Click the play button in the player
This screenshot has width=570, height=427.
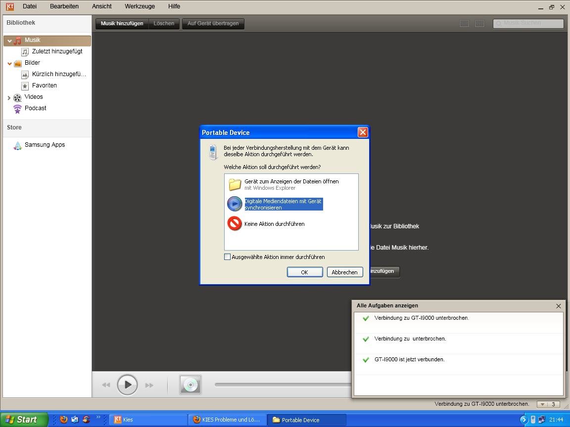pos(127,384)
